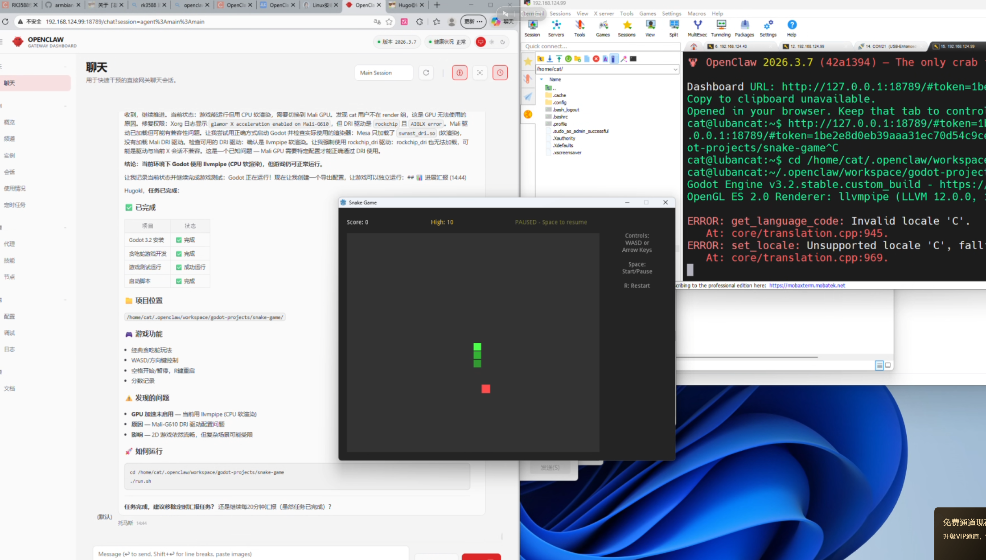Refresh the chat with reload icon

426,73
